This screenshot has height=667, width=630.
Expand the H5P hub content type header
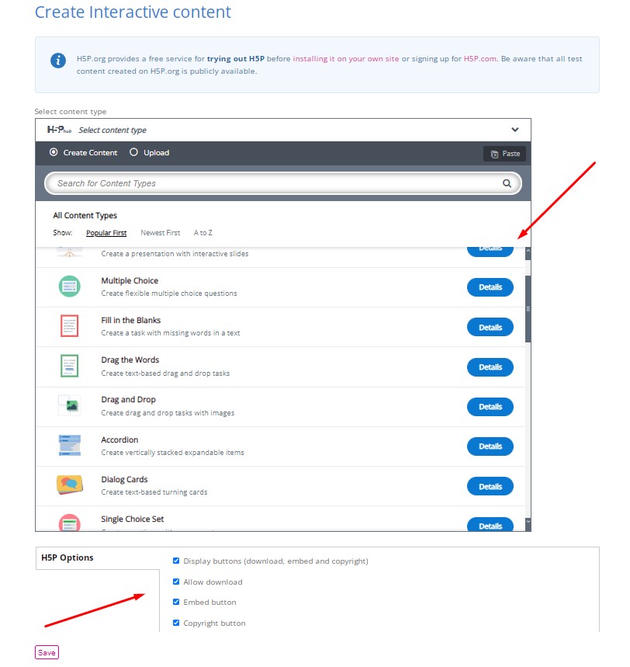(x=283, y=130)
